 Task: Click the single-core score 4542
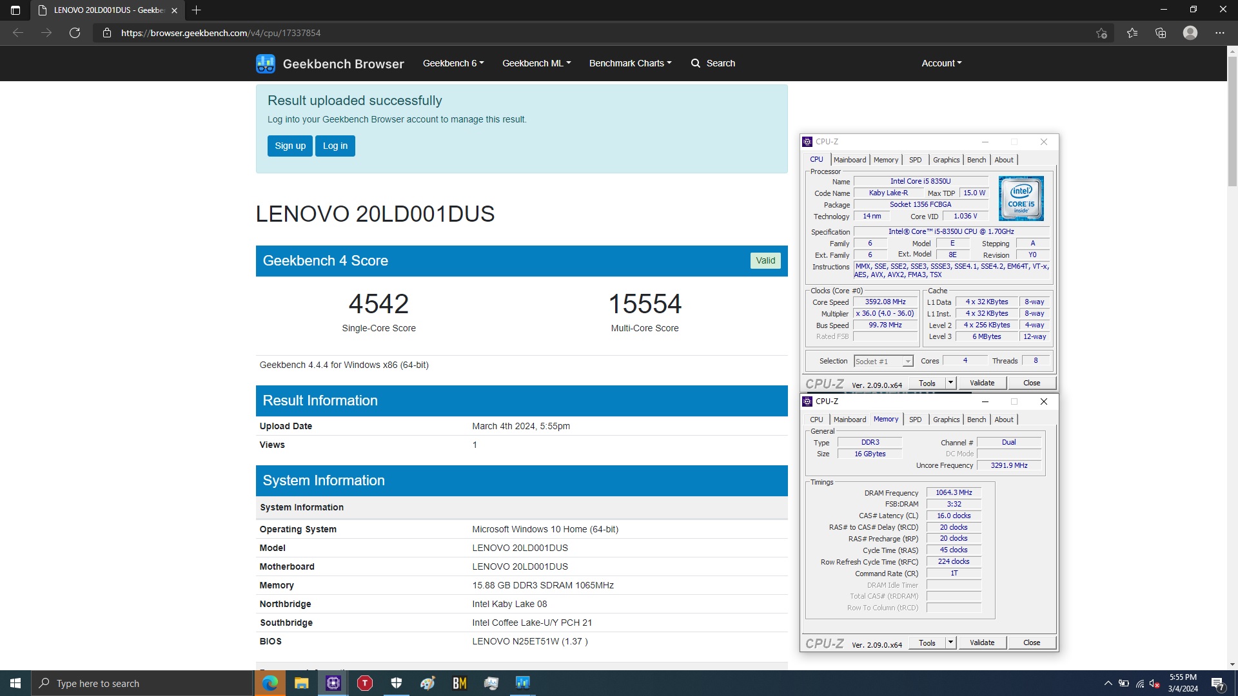[x=378, y=304]
